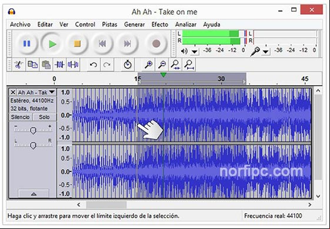This screenshot has height=229, width=330.
Task: Minimize the Audacity window
Action: pyautogui.click(x=281, y=11)
